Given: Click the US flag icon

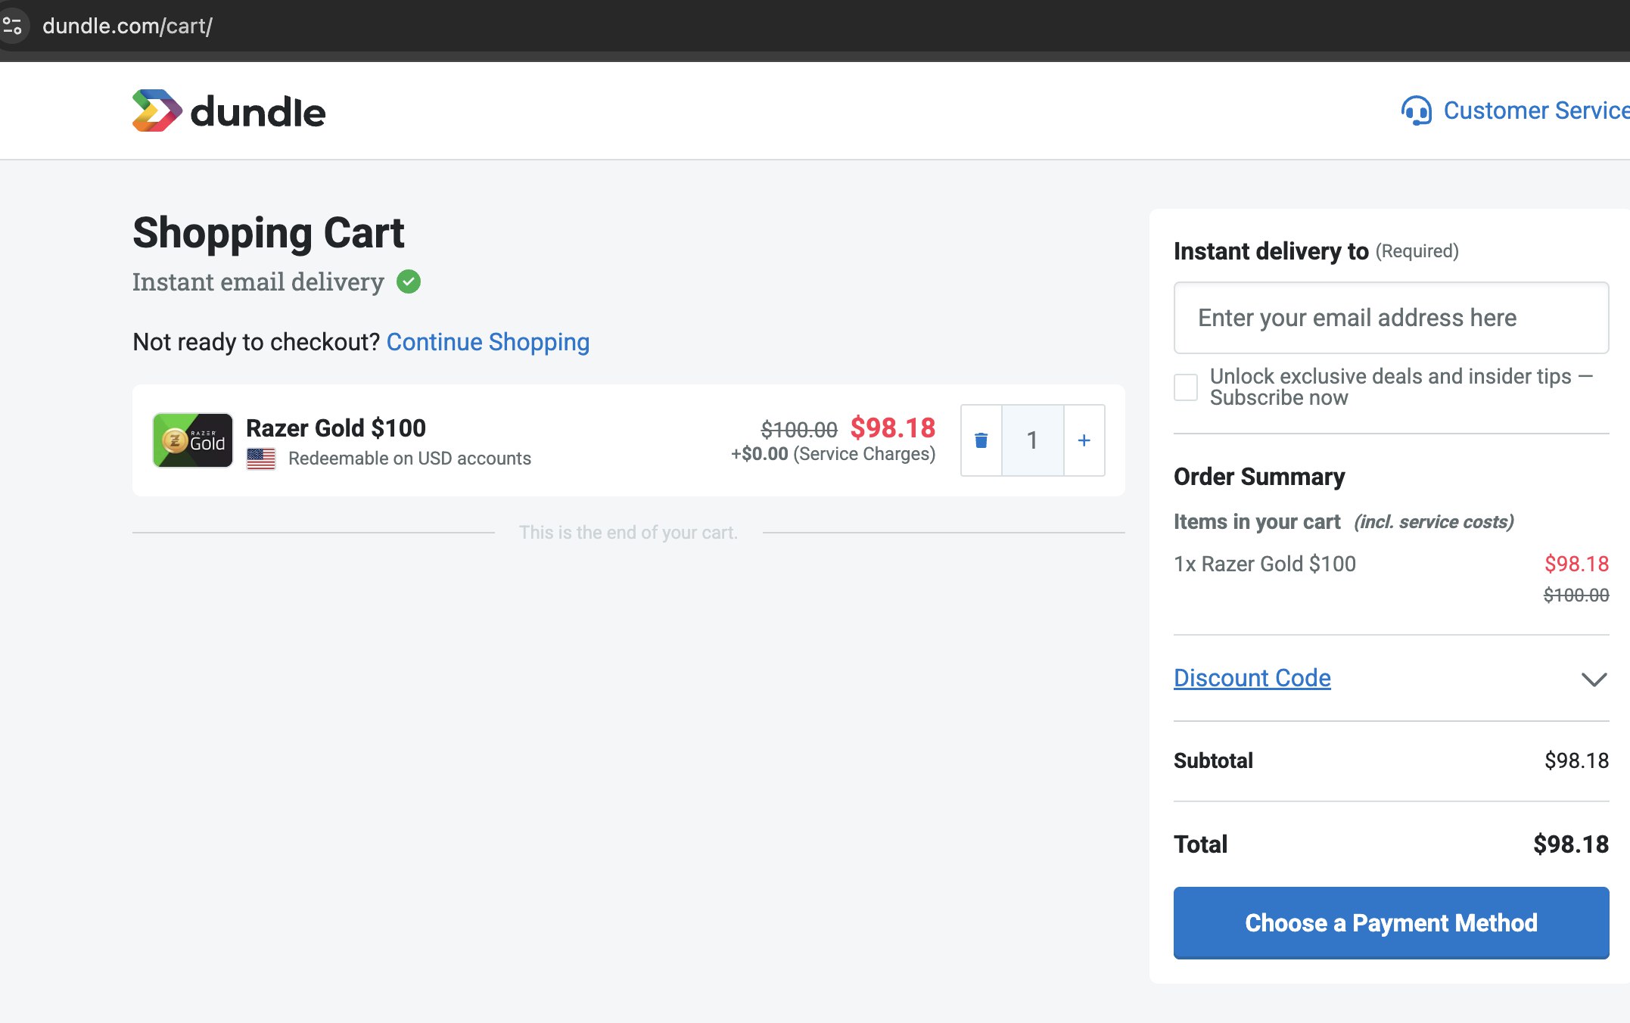Looking at the screenshot, I should (261, 459).
